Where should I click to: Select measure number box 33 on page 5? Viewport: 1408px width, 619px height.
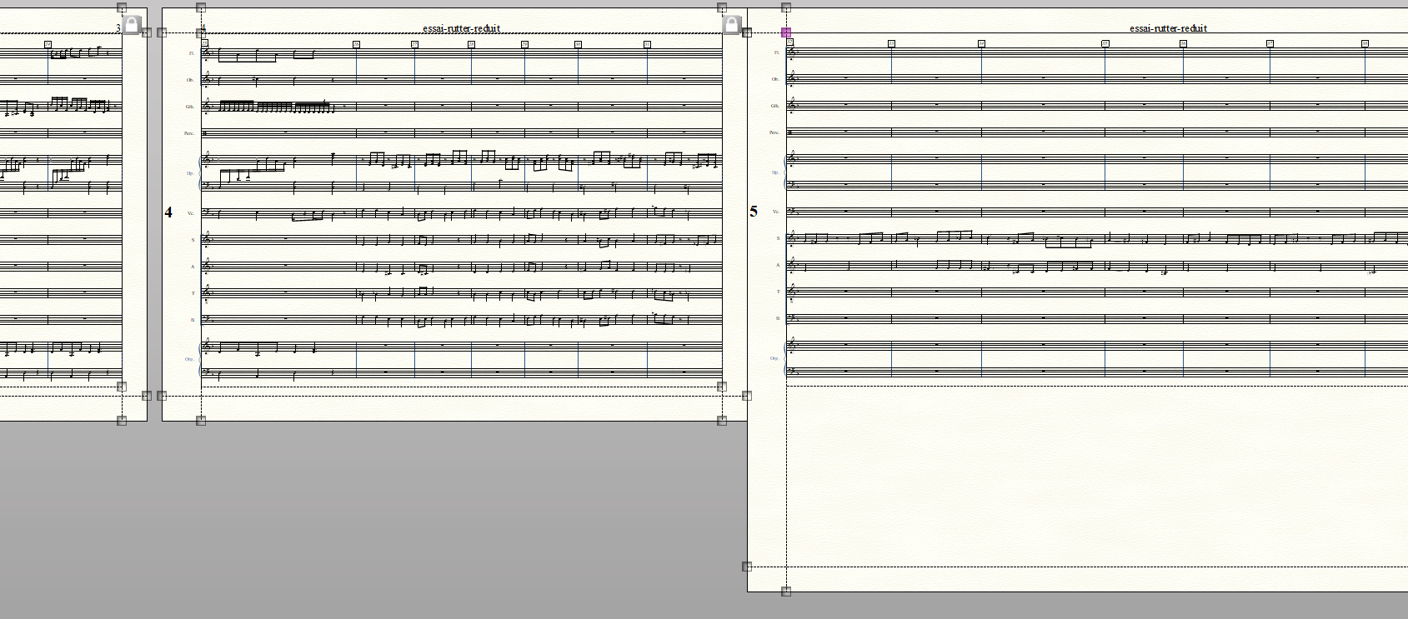(x=891, y=43)
